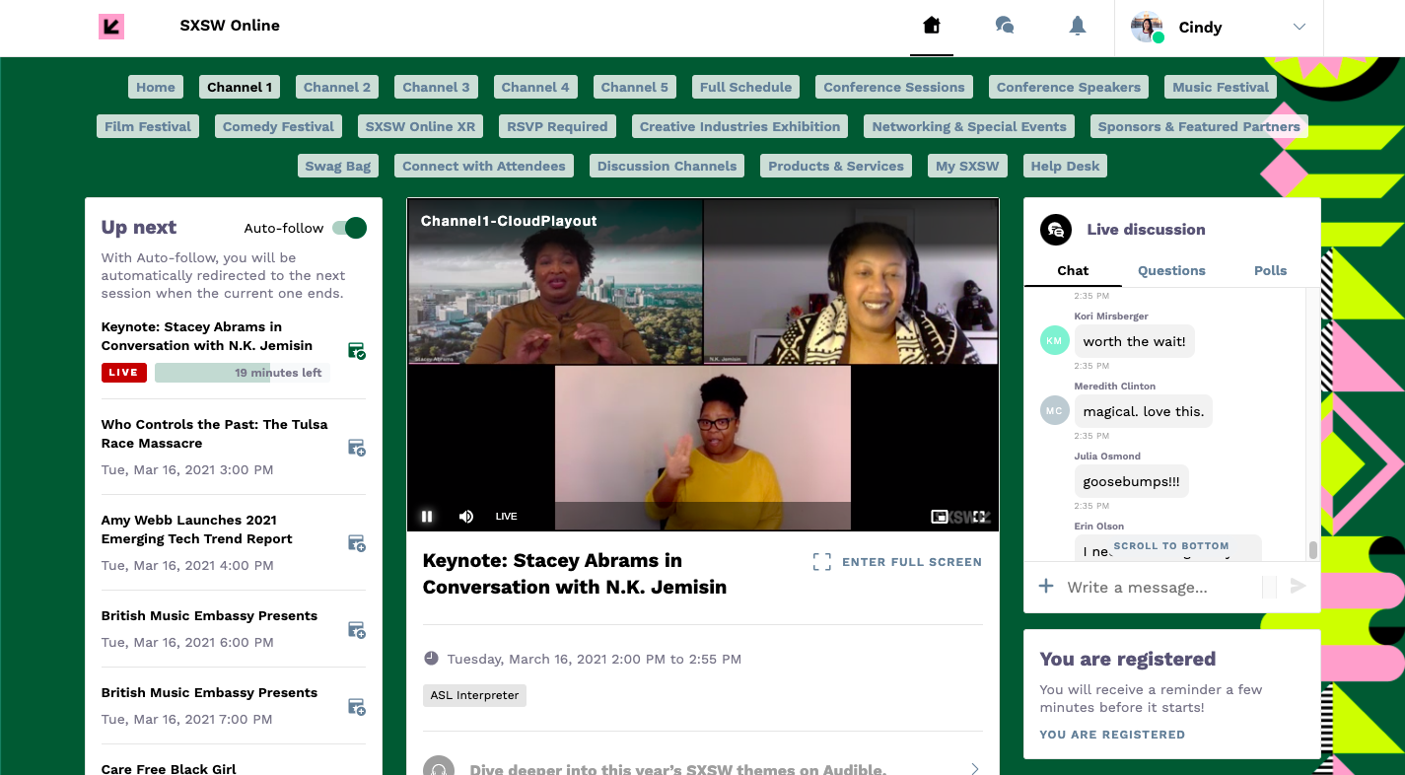The height and width of the screenshot is (775, 1405).
Task: Go to the home icon in header
Action: click(931, 26)
